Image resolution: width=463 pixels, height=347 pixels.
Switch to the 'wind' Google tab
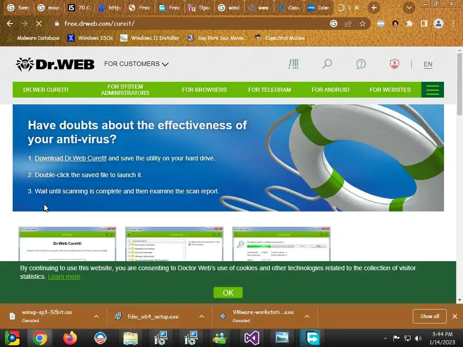[x=229, y=8]
